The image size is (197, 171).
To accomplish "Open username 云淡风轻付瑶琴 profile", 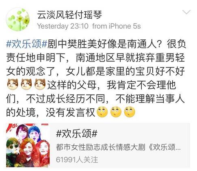I will 69,15.
